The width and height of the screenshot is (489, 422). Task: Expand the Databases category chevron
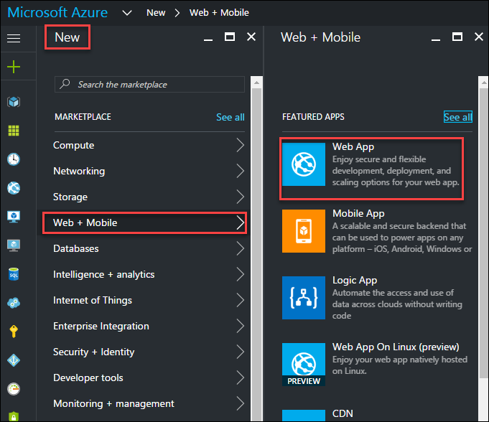240,248
